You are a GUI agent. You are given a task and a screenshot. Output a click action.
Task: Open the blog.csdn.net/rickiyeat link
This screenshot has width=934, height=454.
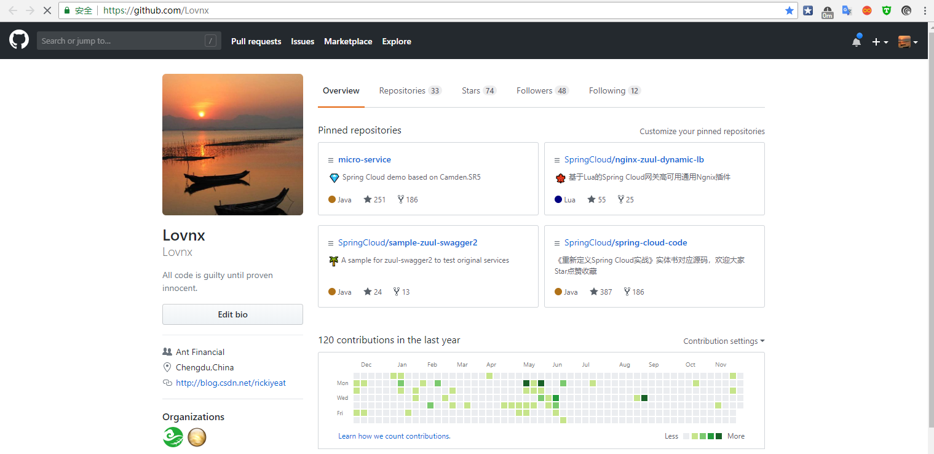tap(231, 383)
